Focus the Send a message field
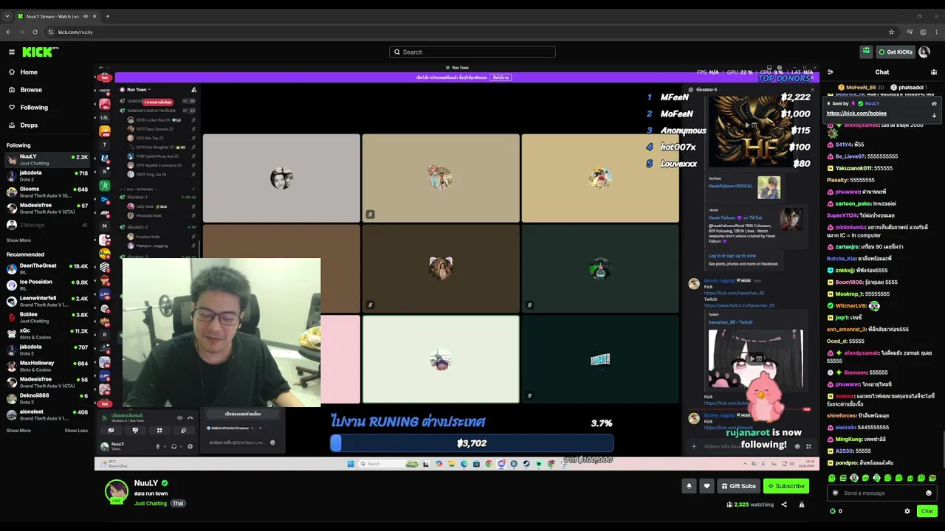The image size is (945, 531). [880, 493]
